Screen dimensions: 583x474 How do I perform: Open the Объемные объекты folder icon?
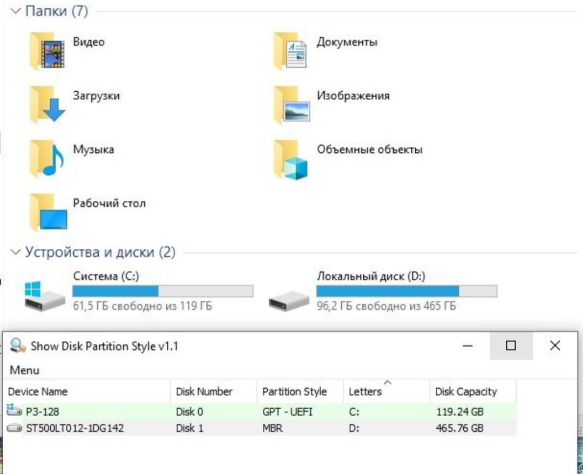(290, 159)
